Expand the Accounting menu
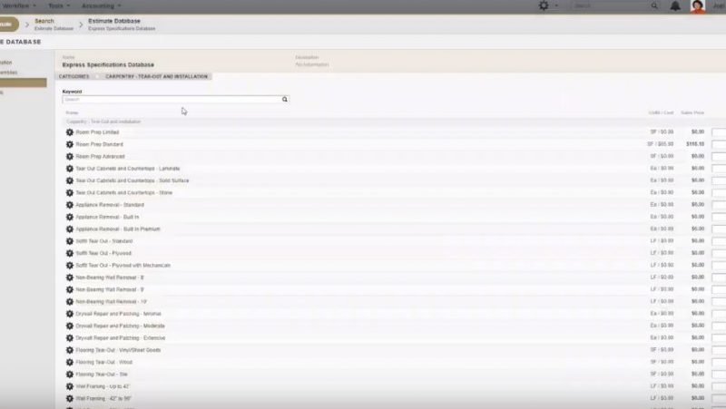Viewport: 726px width, 409px height. click(x=100, y=5)
